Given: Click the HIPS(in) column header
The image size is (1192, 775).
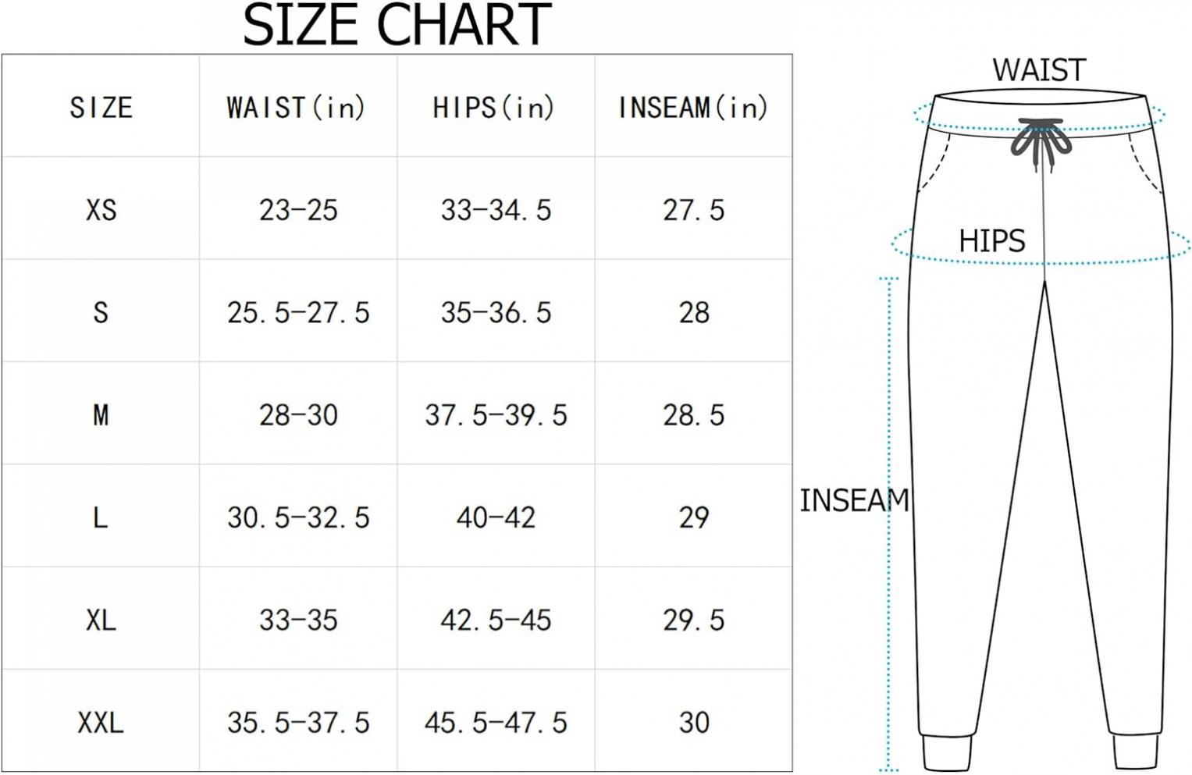Looking at the screenshot, I should coord(493,107).
